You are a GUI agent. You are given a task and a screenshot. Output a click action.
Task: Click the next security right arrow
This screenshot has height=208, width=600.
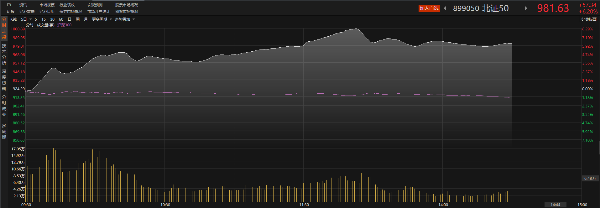pyautogui.click(x=526, y=8)
